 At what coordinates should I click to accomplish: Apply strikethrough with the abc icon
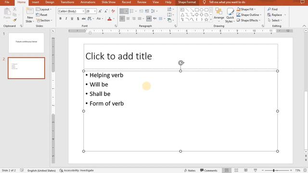click(84, 18)
